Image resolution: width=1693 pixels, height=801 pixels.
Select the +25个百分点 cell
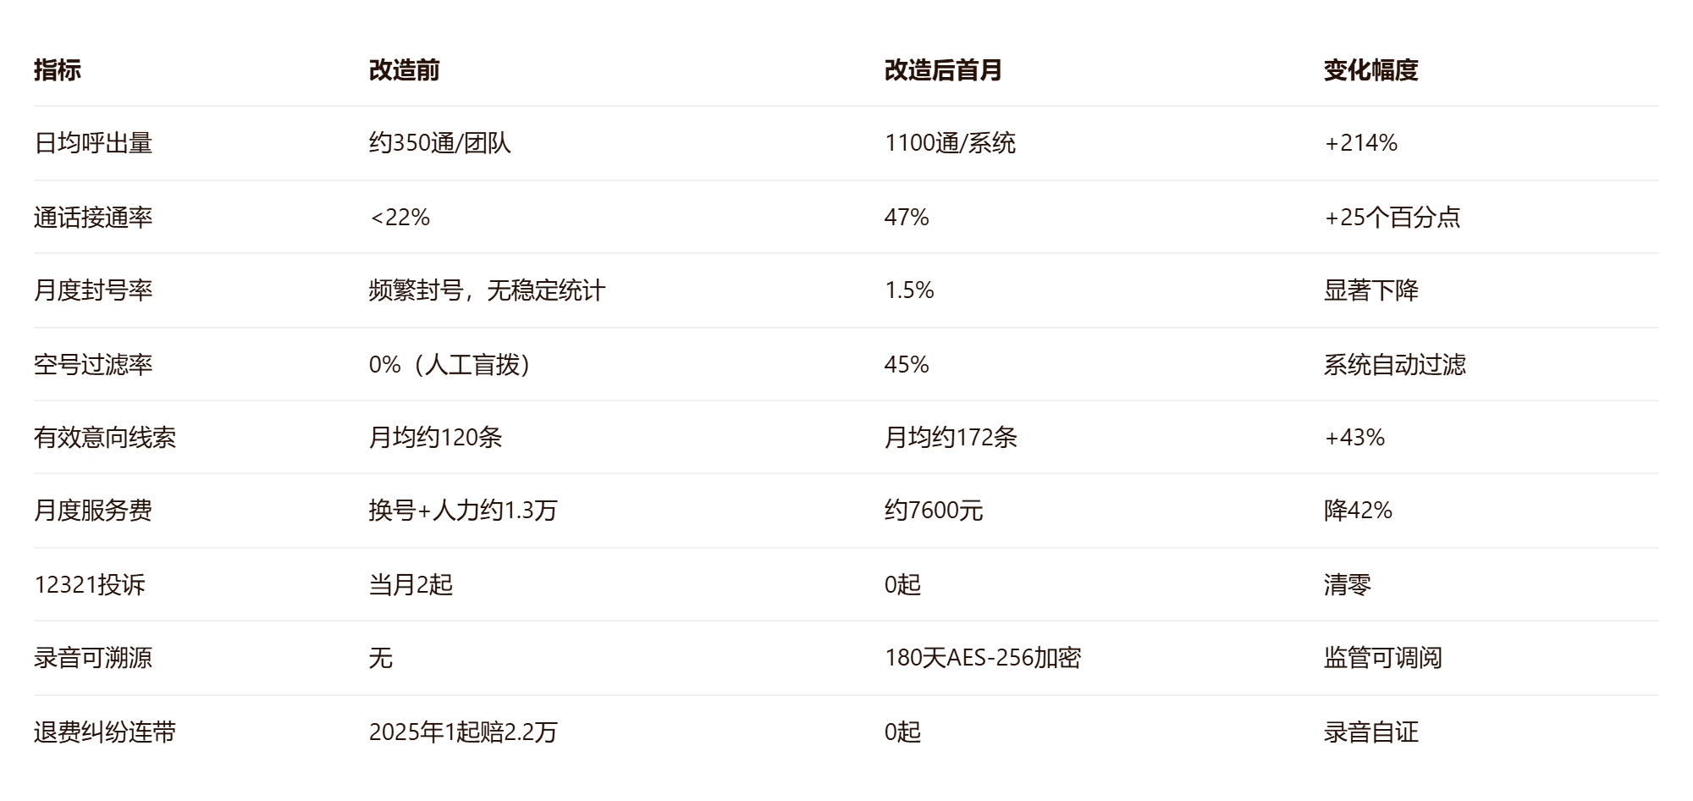tap(1392, 218)
